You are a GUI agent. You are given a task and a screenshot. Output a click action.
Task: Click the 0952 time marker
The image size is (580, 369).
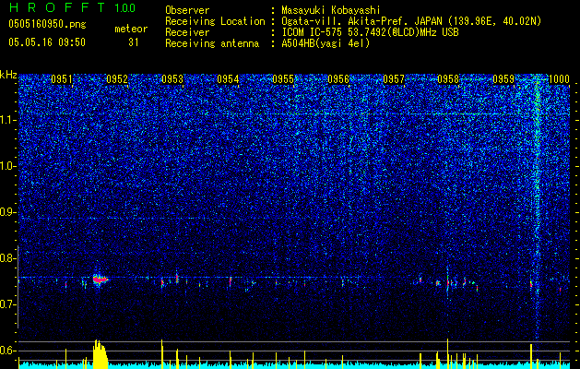117,79
